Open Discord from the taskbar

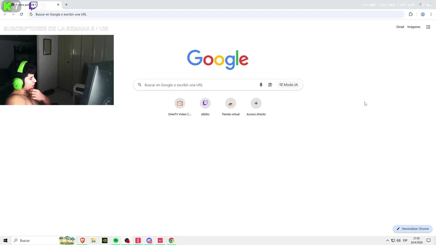click(149, 241)
